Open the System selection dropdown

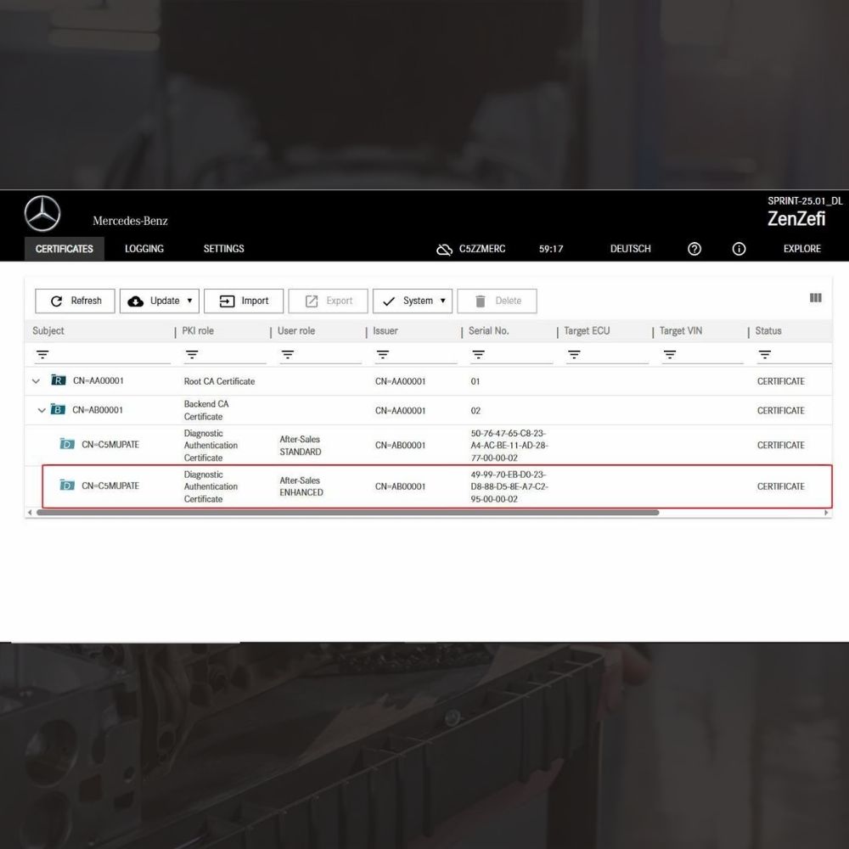[x=442, y=301]
